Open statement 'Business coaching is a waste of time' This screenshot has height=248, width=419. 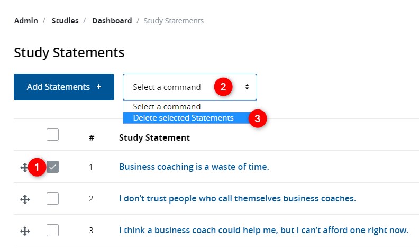tap(194, 167)
